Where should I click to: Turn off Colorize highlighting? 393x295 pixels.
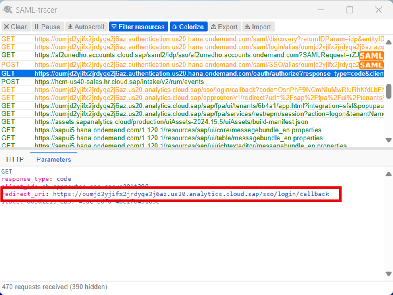189,27
